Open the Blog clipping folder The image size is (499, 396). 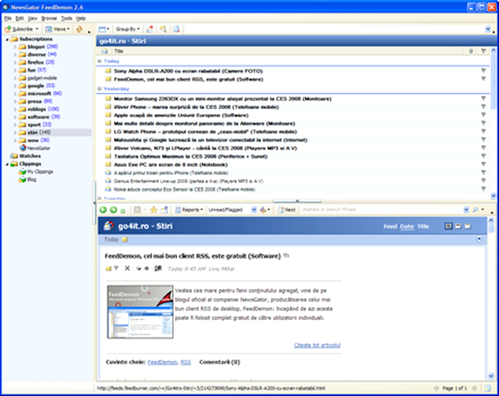27,180
